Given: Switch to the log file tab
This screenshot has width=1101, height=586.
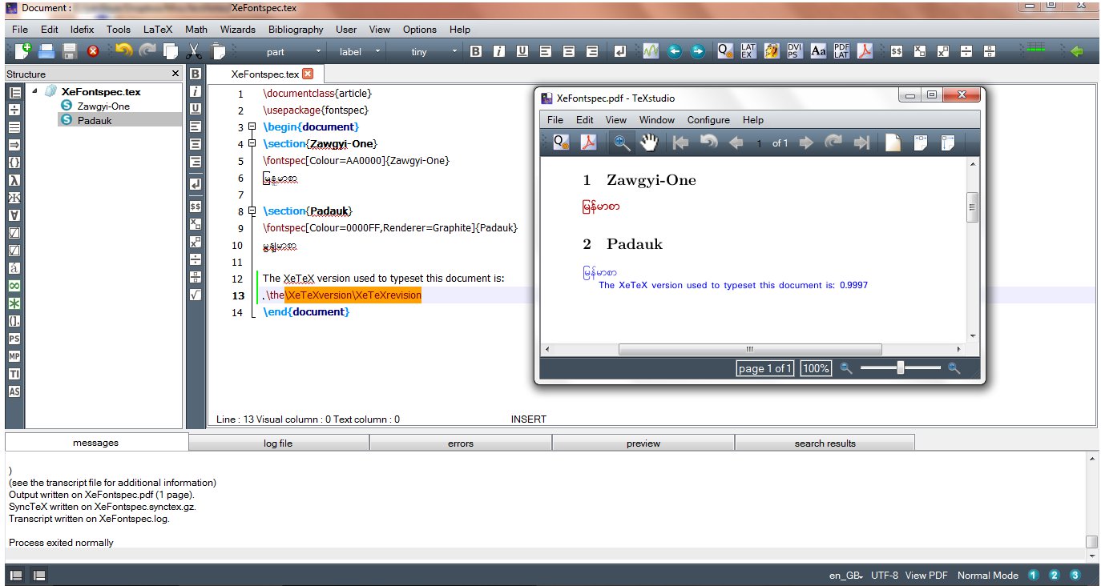Looking at the screenshot, I should click(x=278, y=443).
